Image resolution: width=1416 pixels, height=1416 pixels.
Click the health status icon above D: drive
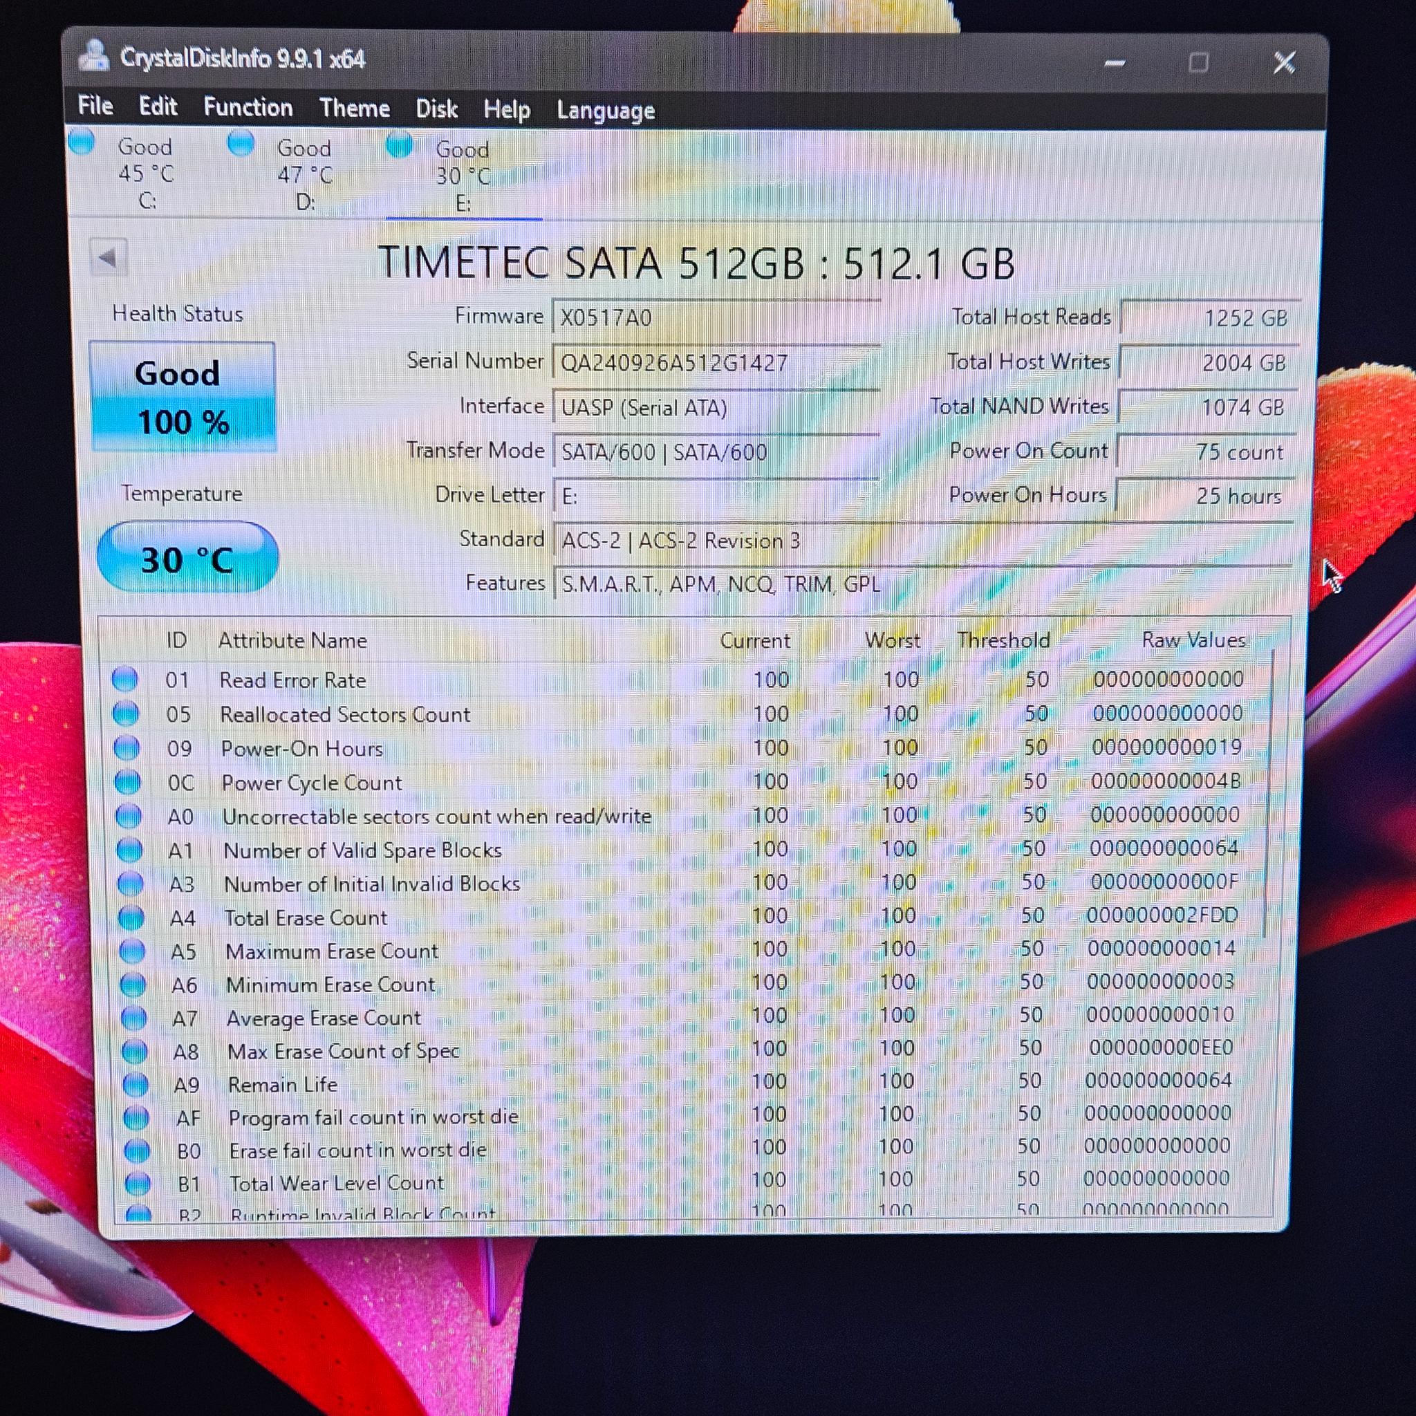pyautogui.click(x=241, y=143)
